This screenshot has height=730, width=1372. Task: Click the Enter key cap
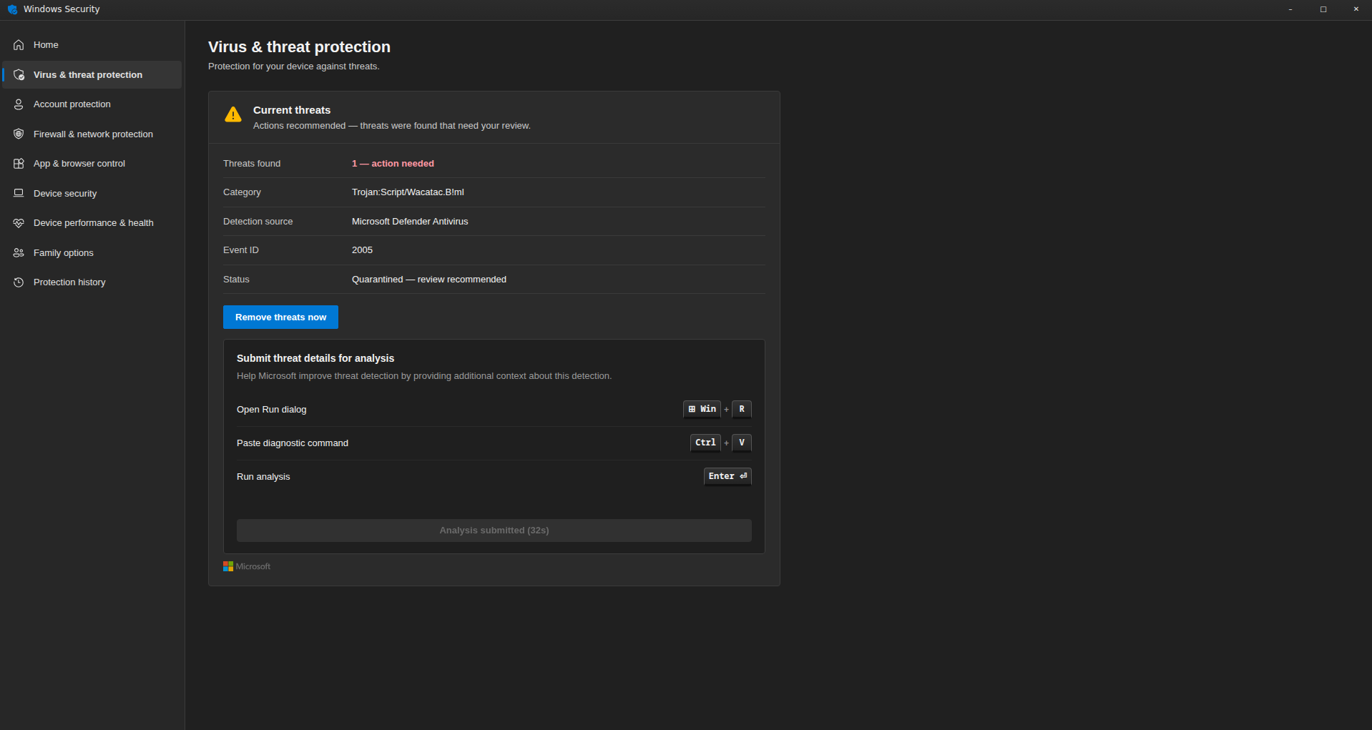pyautogui.click(x=727, y=476)
